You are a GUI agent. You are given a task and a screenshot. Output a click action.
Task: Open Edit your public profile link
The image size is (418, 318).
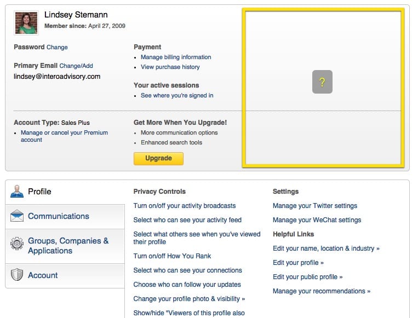[x=308, y=277]
